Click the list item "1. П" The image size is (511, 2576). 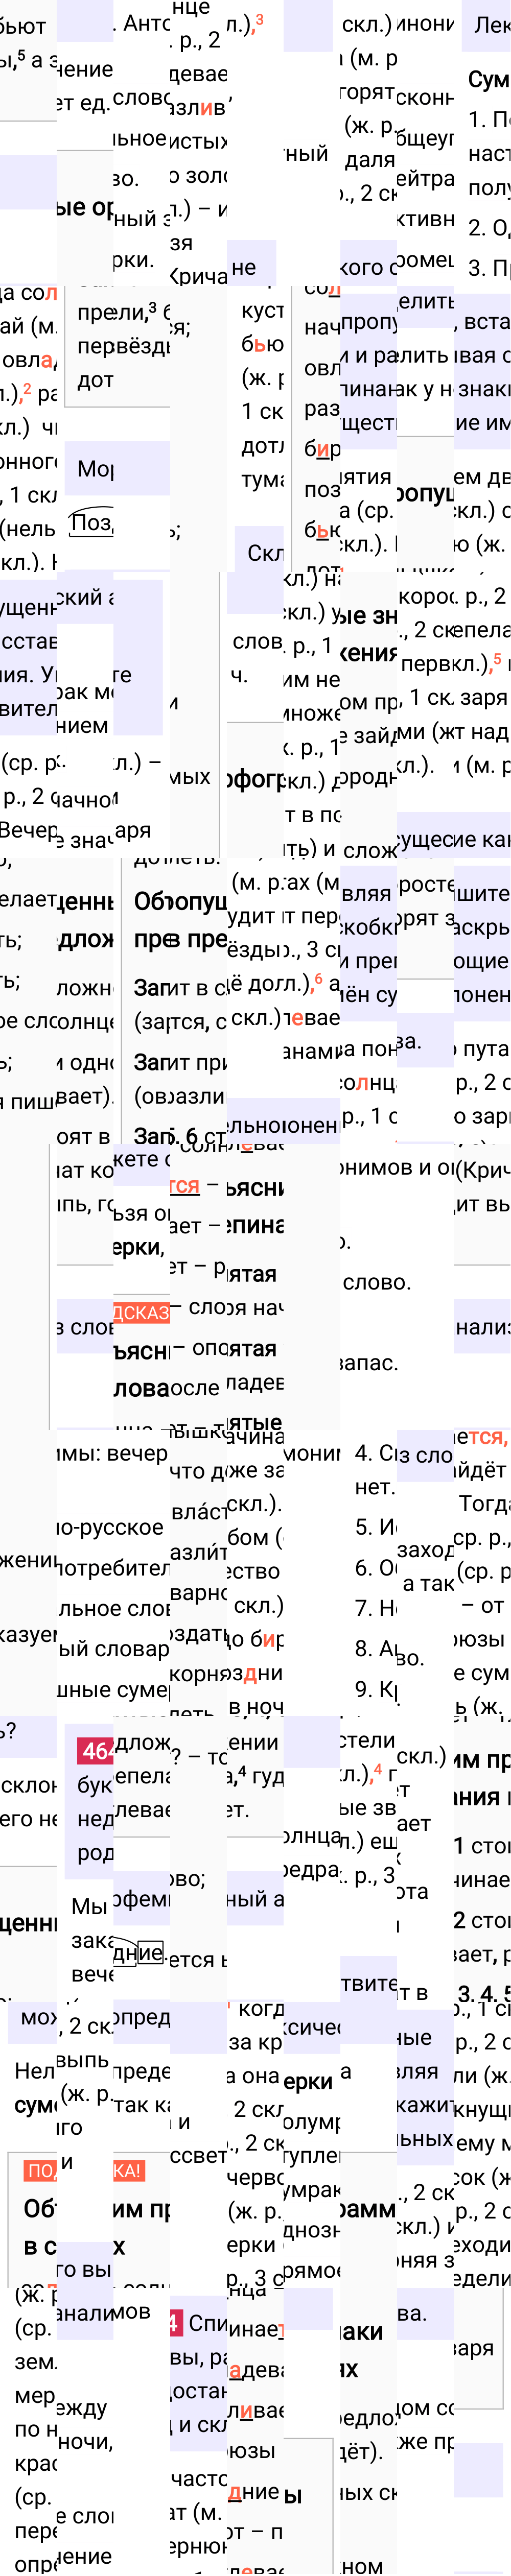tap(489, 119)
